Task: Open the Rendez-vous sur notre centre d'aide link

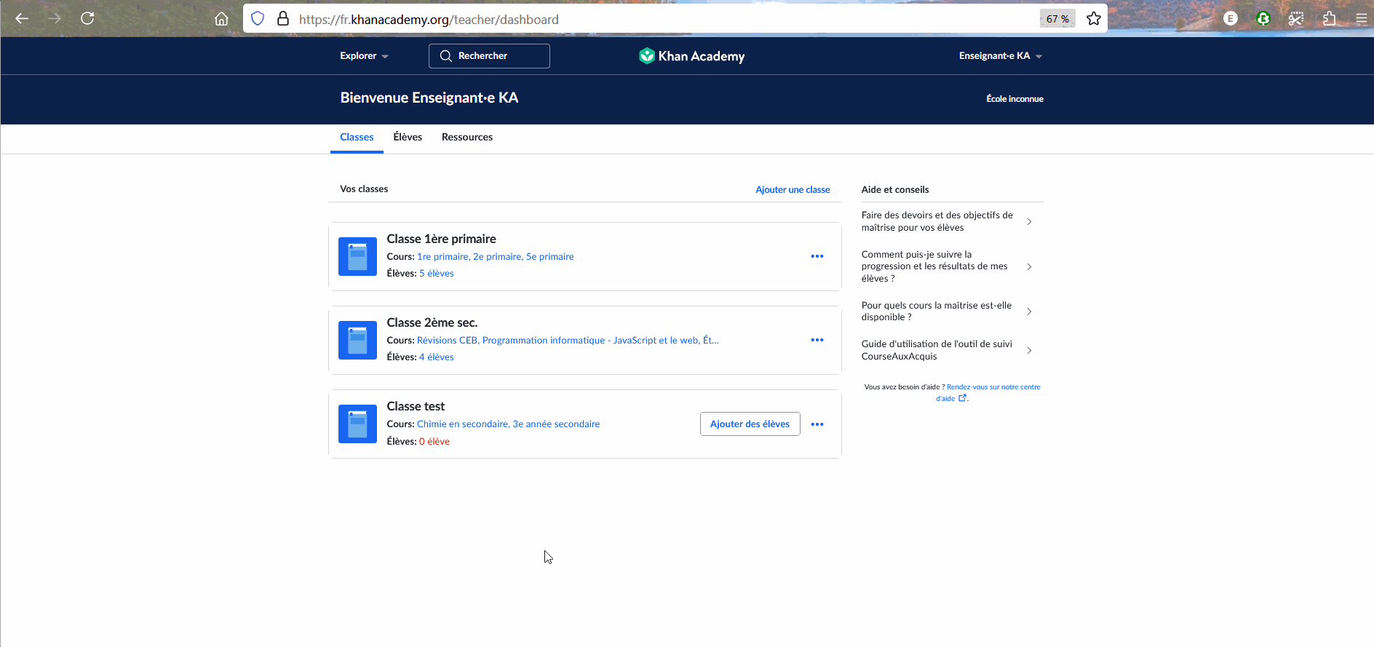Action: point(993,387)
